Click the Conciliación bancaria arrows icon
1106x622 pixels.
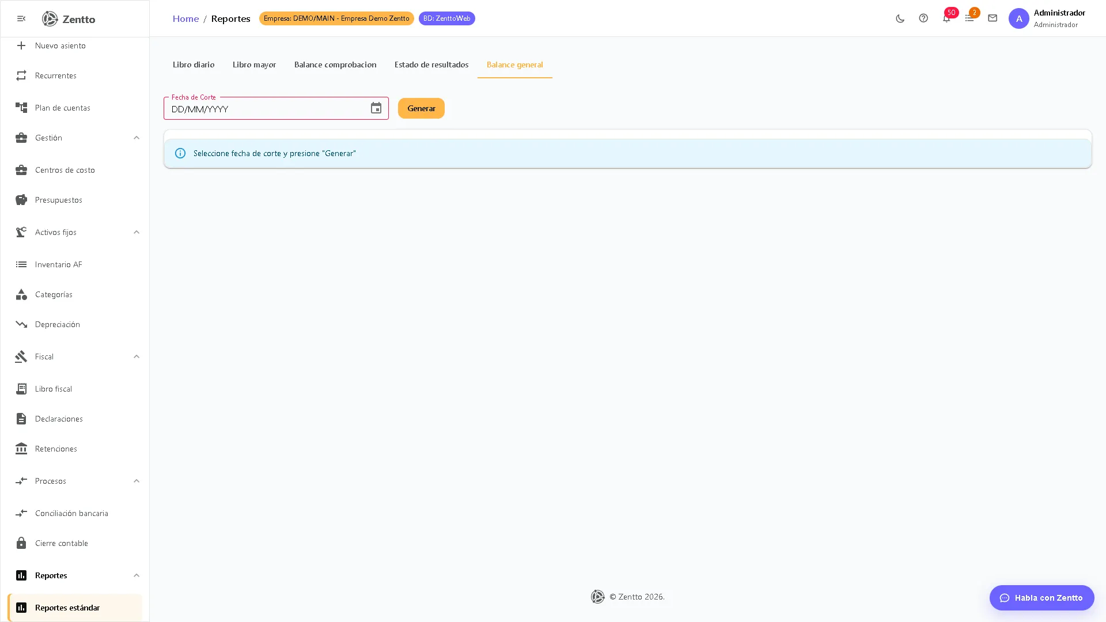coord(21,513)
